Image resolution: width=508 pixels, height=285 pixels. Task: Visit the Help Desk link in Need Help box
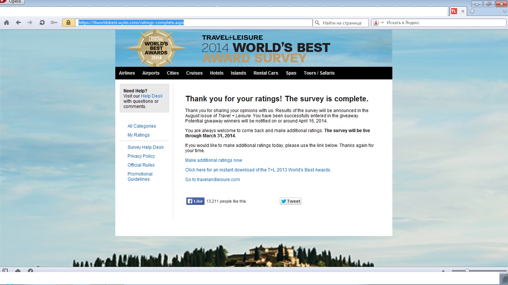tap(152, 96)
